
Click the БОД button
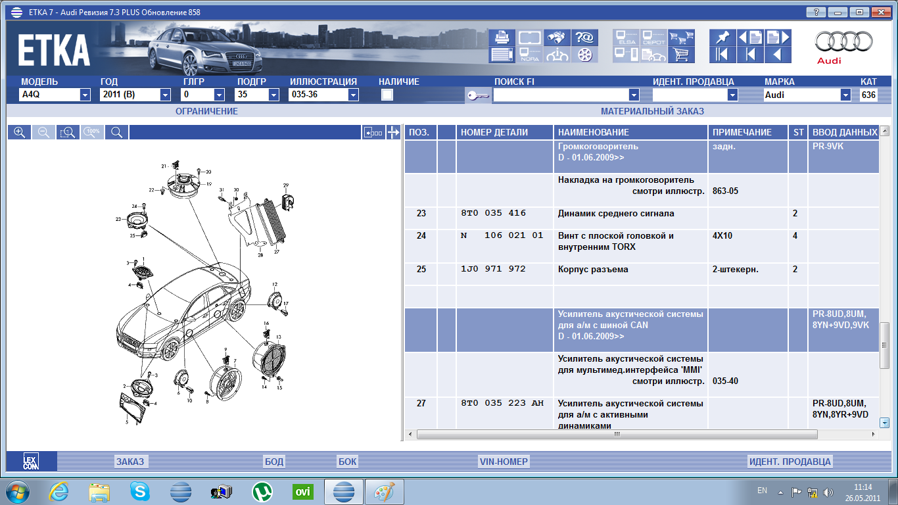pyautogui.click(x=274, y=462)
